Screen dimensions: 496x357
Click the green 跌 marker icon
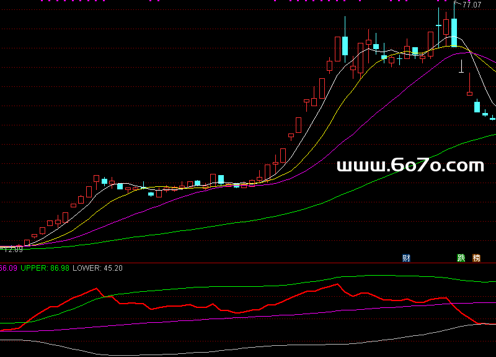click(x=461, y=258)
